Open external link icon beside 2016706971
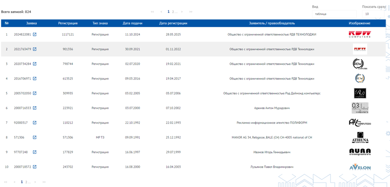390x187 pixels. click(35, 78)
